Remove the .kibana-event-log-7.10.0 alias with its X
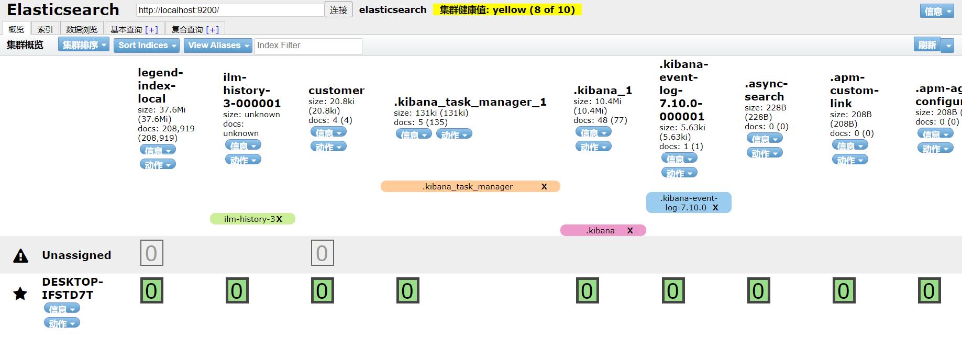This screenshot has height=360, width=962. (x=715, y=208)
